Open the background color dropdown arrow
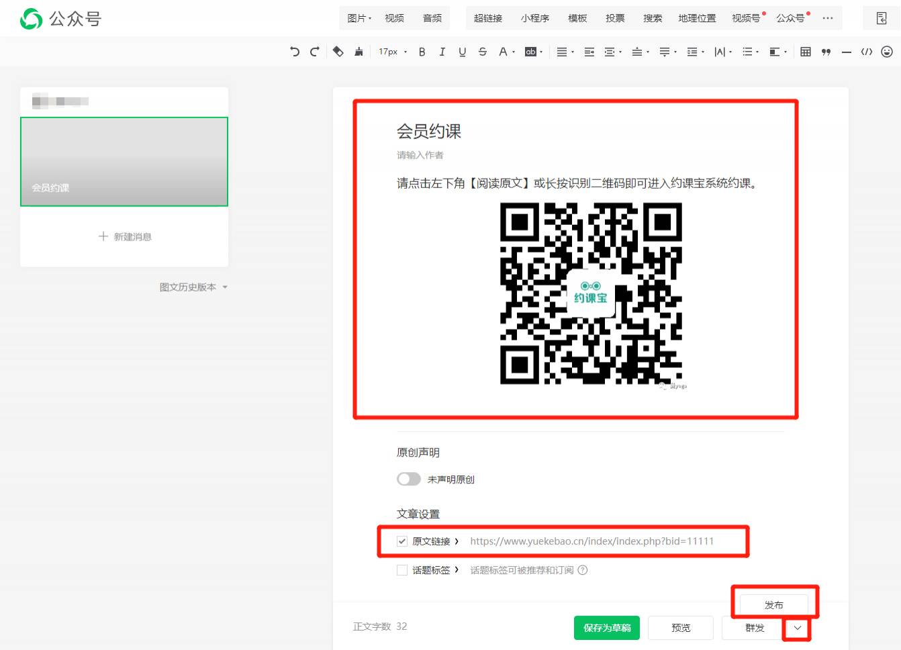Image resolution: width=901 pixels, height=650 pixels. pos(541,52)
